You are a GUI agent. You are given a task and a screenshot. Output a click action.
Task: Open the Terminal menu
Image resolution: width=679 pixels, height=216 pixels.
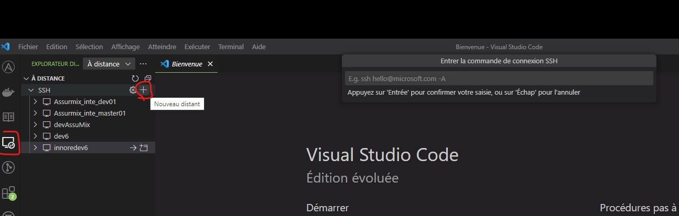(x=231, y=47)
